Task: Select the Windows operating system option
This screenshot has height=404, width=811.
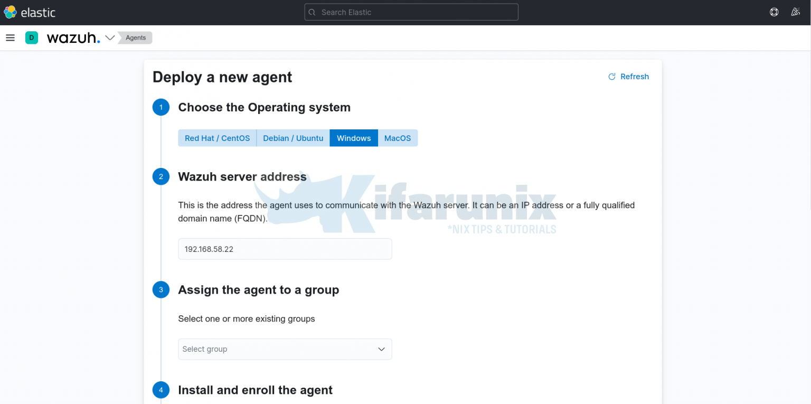Action: point(353,138)
